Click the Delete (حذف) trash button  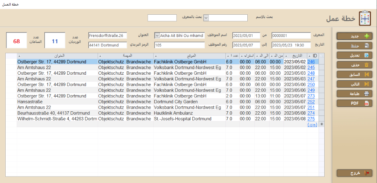tap(354, 65)
